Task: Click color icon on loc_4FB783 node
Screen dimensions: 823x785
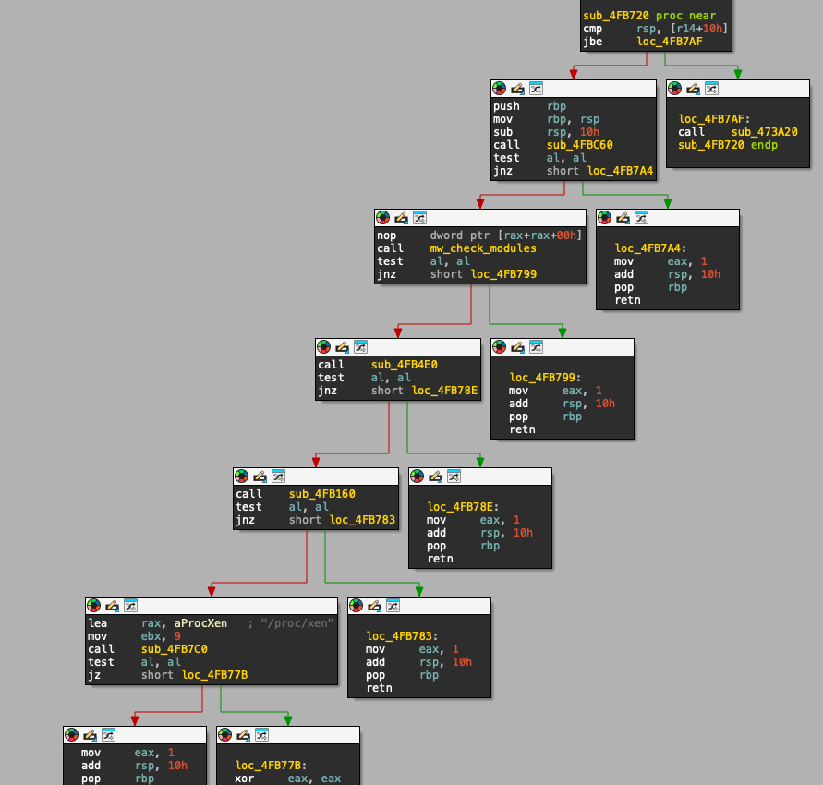Action: (x=356, y=606)
